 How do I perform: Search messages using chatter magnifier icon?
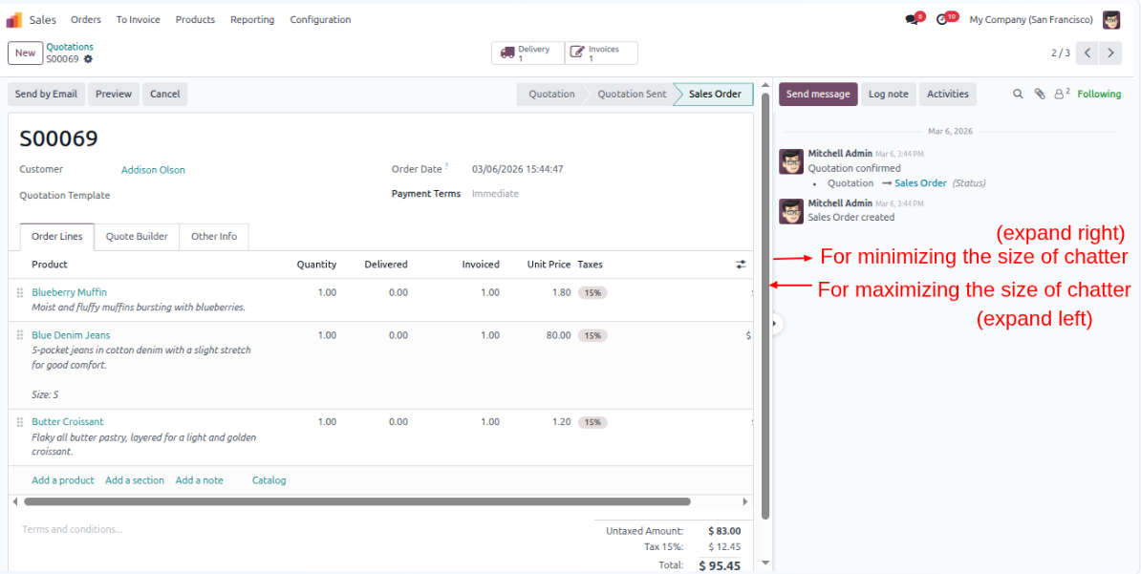tap(1018, 94)
